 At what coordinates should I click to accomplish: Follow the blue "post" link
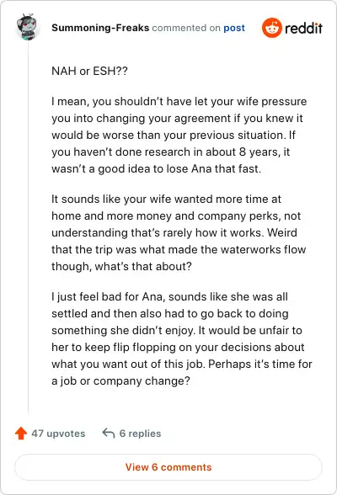click(x=234, y=28)
